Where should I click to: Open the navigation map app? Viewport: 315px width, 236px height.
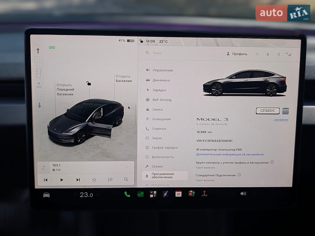(x=165, y=194)
